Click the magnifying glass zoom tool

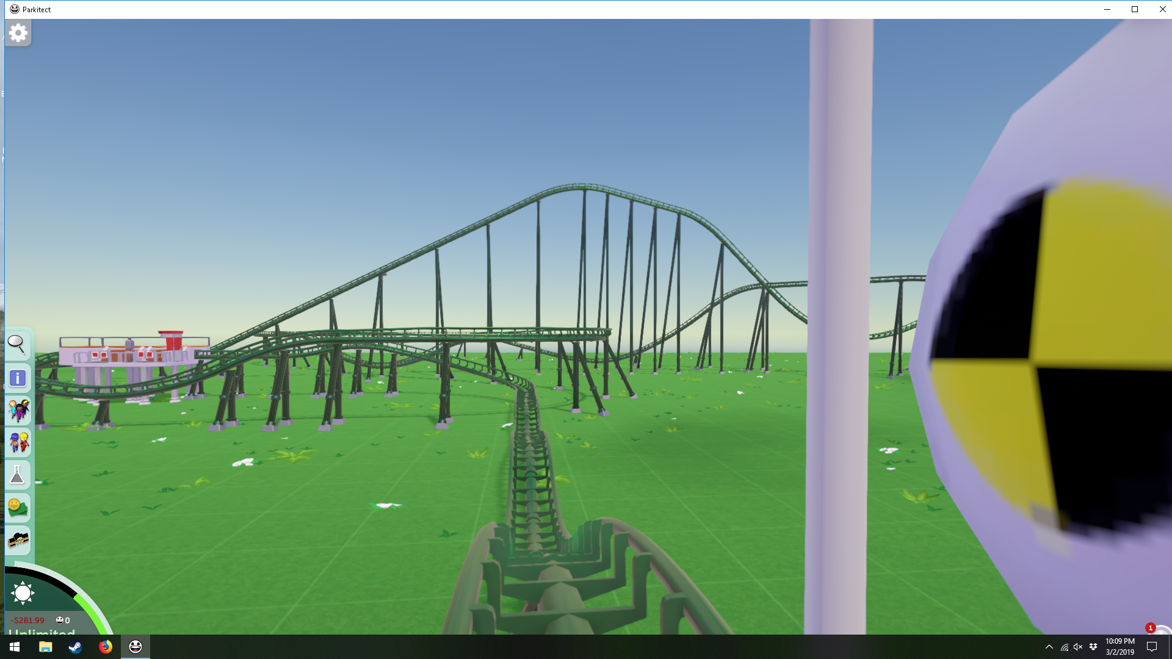tap(17, 345)
